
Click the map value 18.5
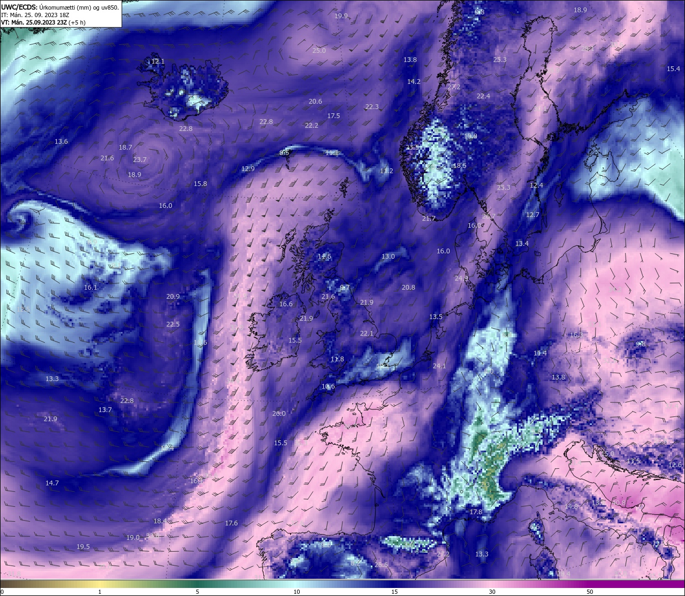(460, 166)
